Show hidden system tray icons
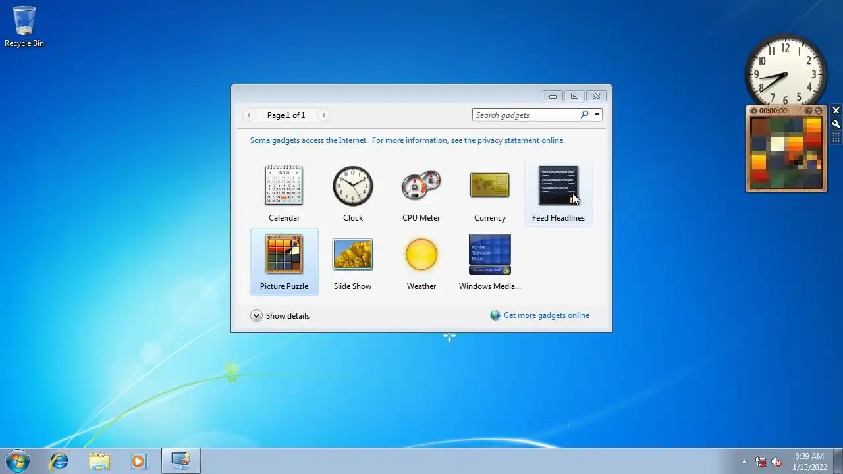The height and width of the screenshot is (474, 843). (744, 461)
